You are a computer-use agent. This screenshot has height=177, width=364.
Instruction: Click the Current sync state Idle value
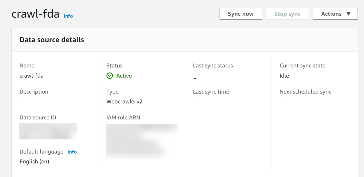coord(284,75)
